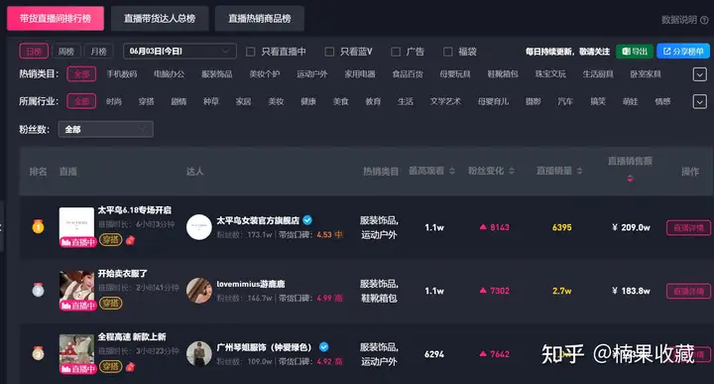This screenshot has width=714, height=384.
Task: Filter category by 手机数码
Action: click(122, 73)
